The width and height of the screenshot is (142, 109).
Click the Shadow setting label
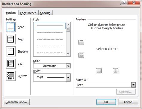[x=23, y=51]
